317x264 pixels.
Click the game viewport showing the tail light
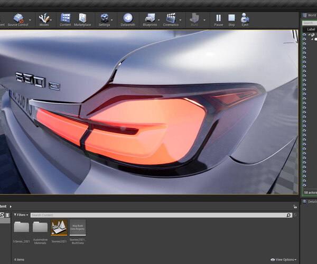pos(149,112)
